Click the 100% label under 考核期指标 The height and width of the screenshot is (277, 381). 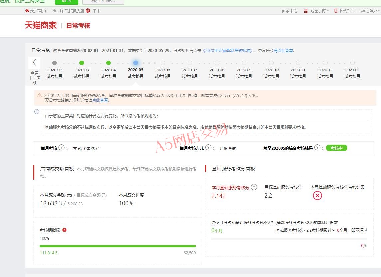[x=45, y=238]
